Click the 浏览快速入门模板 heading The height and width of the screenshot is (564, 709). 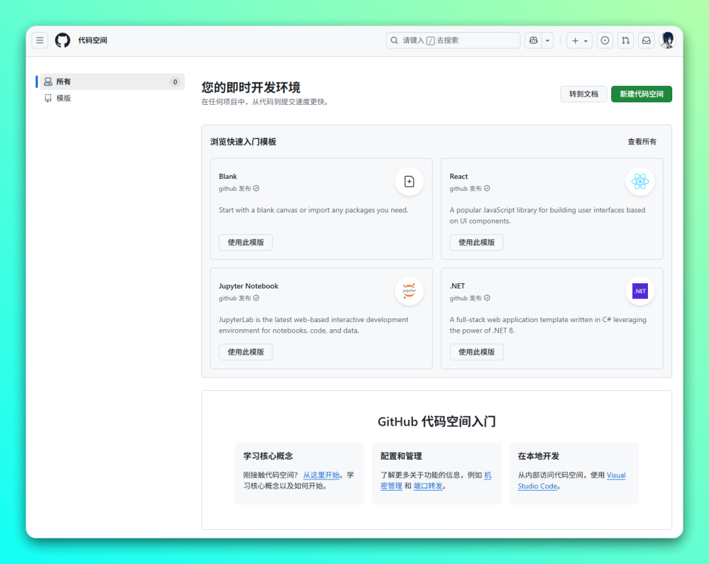click(244, 142)
